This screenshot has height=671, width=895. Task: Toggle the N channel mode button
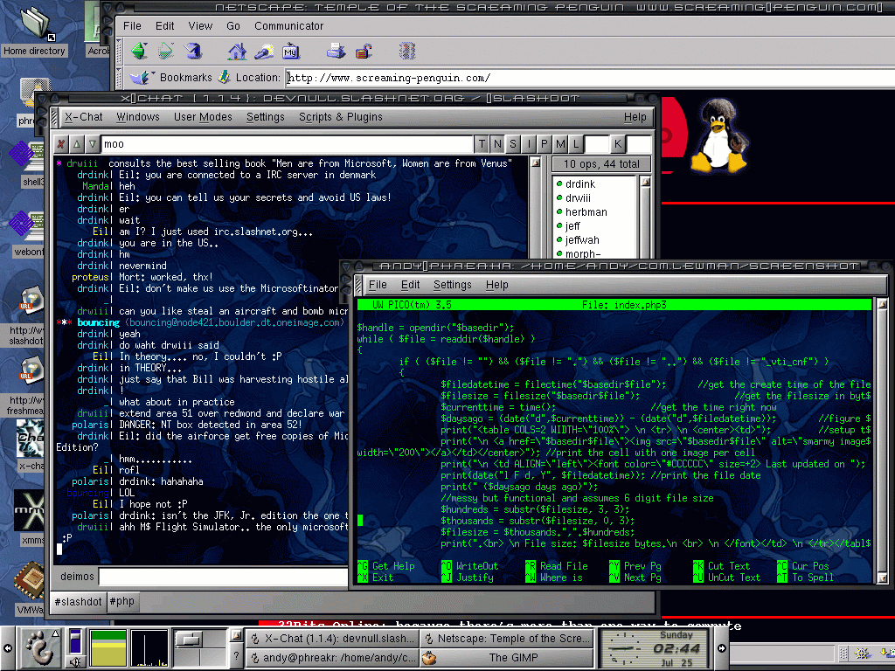pos(497,144)
